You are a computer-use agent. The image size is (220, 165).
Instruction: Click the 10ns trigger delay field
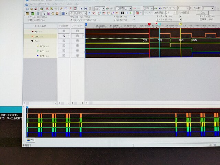pos(202,13)
